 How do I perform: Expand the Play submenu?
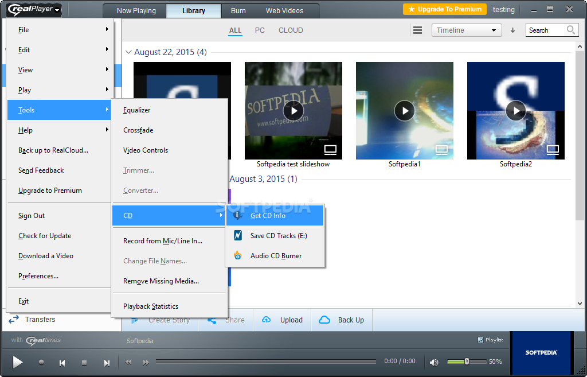coord(60,90)
